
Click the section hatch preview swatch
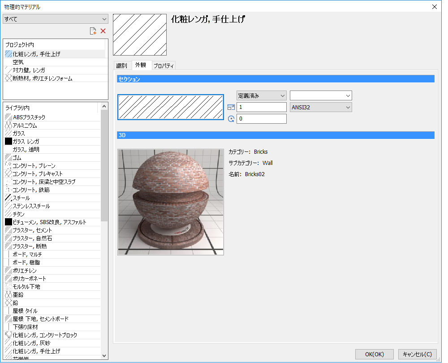171,107
